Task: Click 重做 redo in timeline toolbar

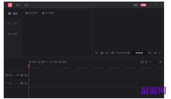Action: point(42,62)
